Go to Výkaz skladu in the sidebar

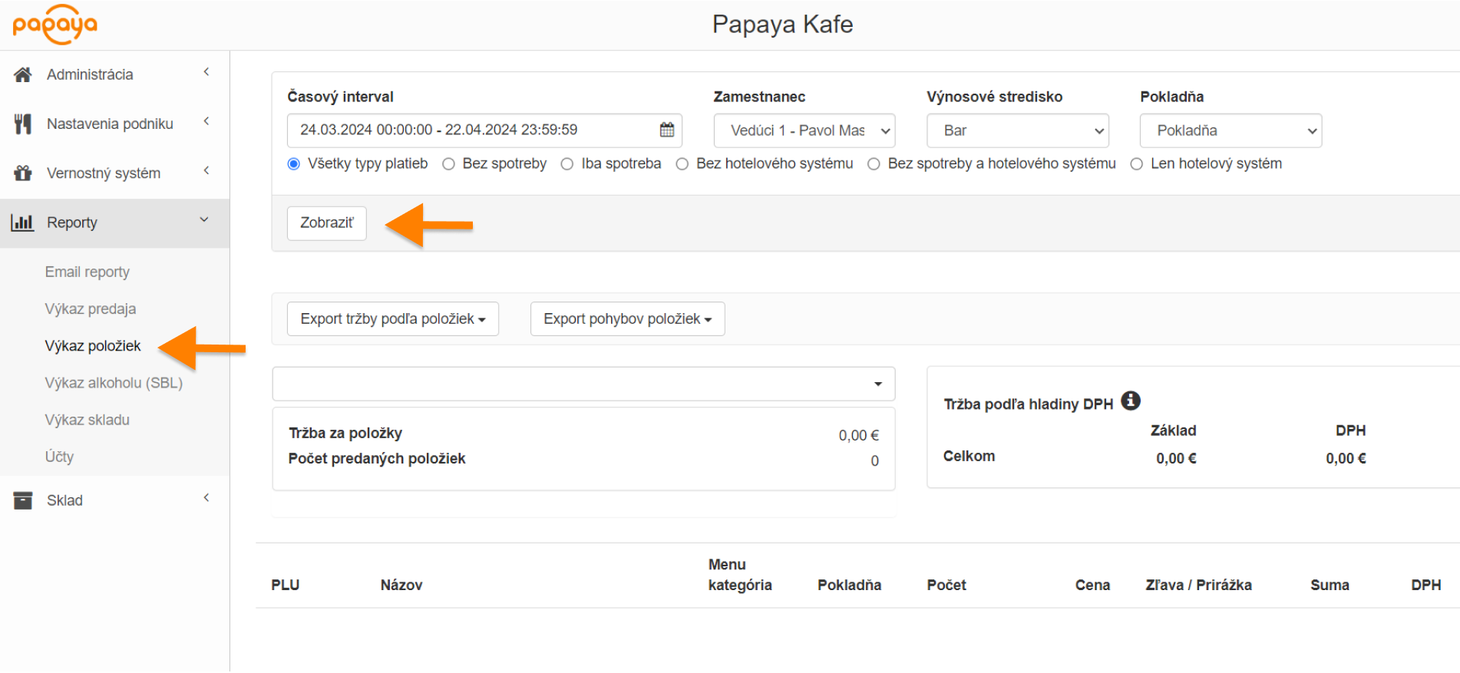[88, 420]
